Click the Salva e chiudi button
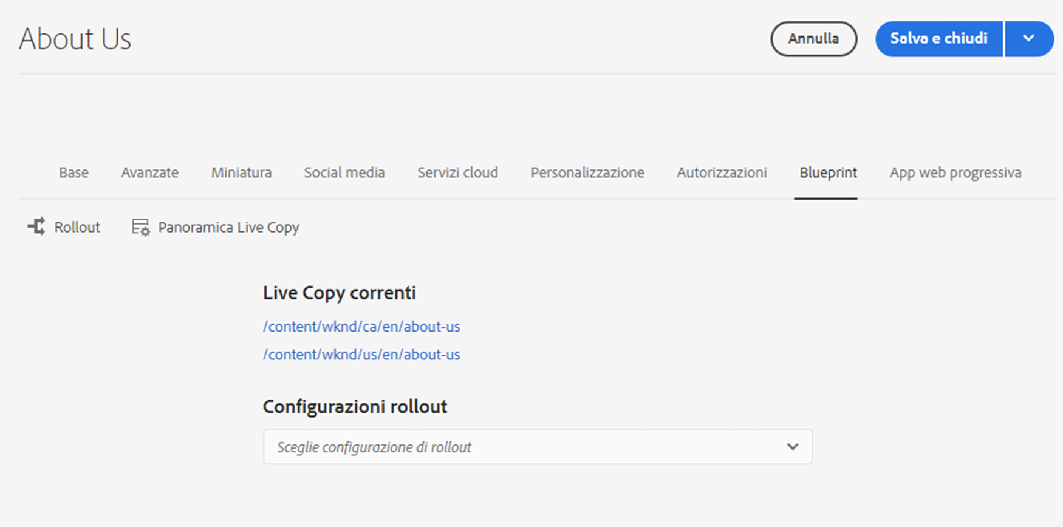1063x527 pixels. pyautogui.click(x=938, y=39)
